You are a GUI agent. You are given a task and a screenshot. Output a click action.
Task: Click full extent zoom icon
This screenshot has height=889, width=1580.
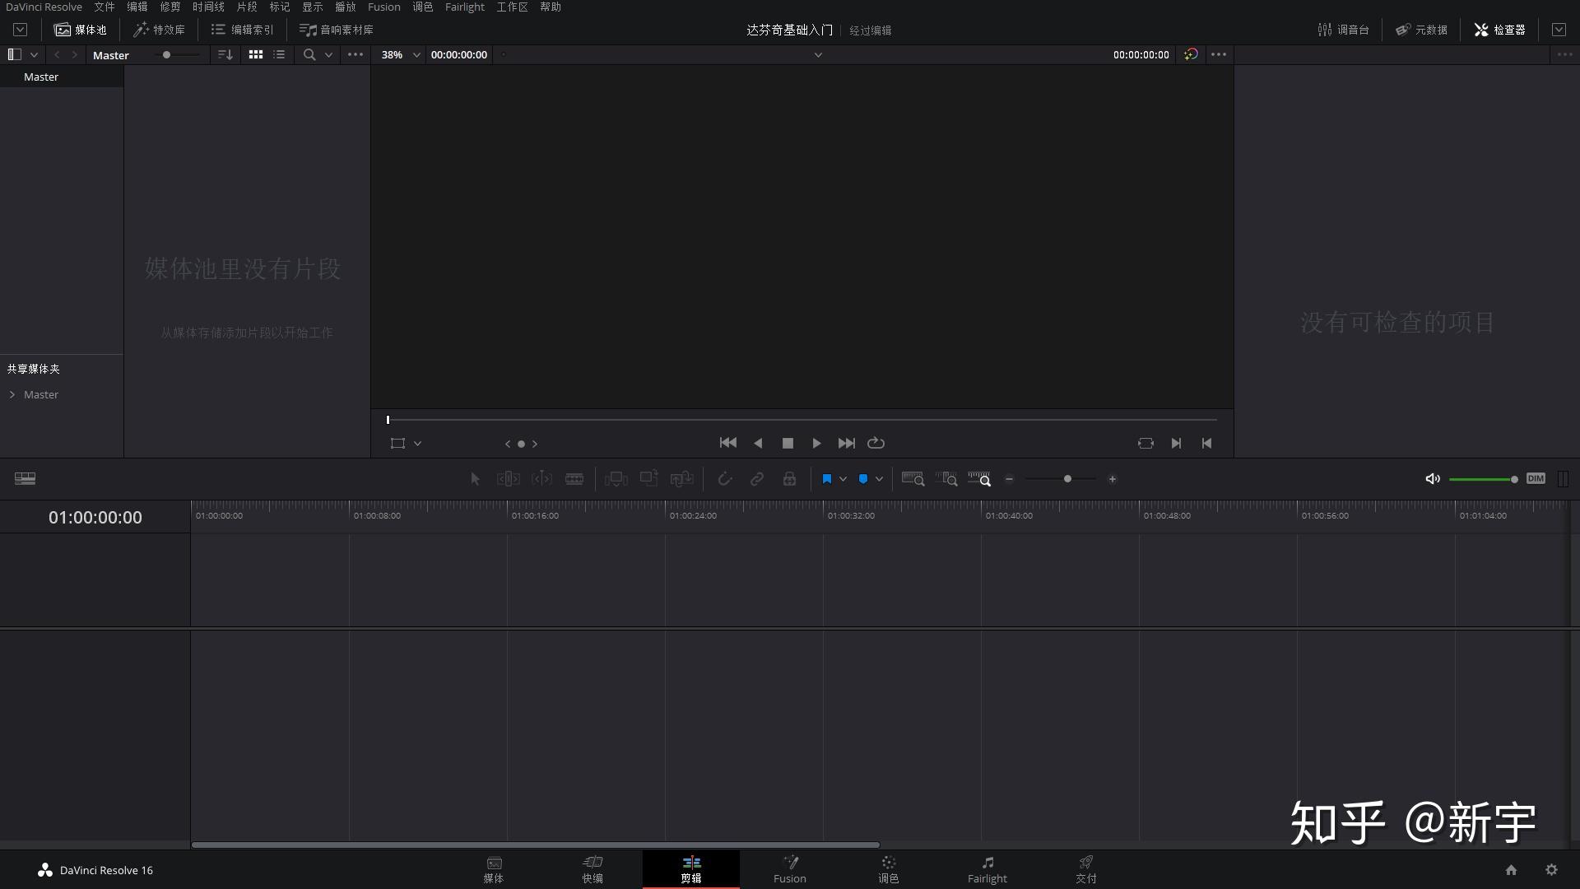(x=913, y=479)
